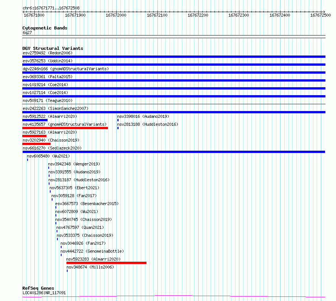Select the blue bar for esv2759492

174,57
